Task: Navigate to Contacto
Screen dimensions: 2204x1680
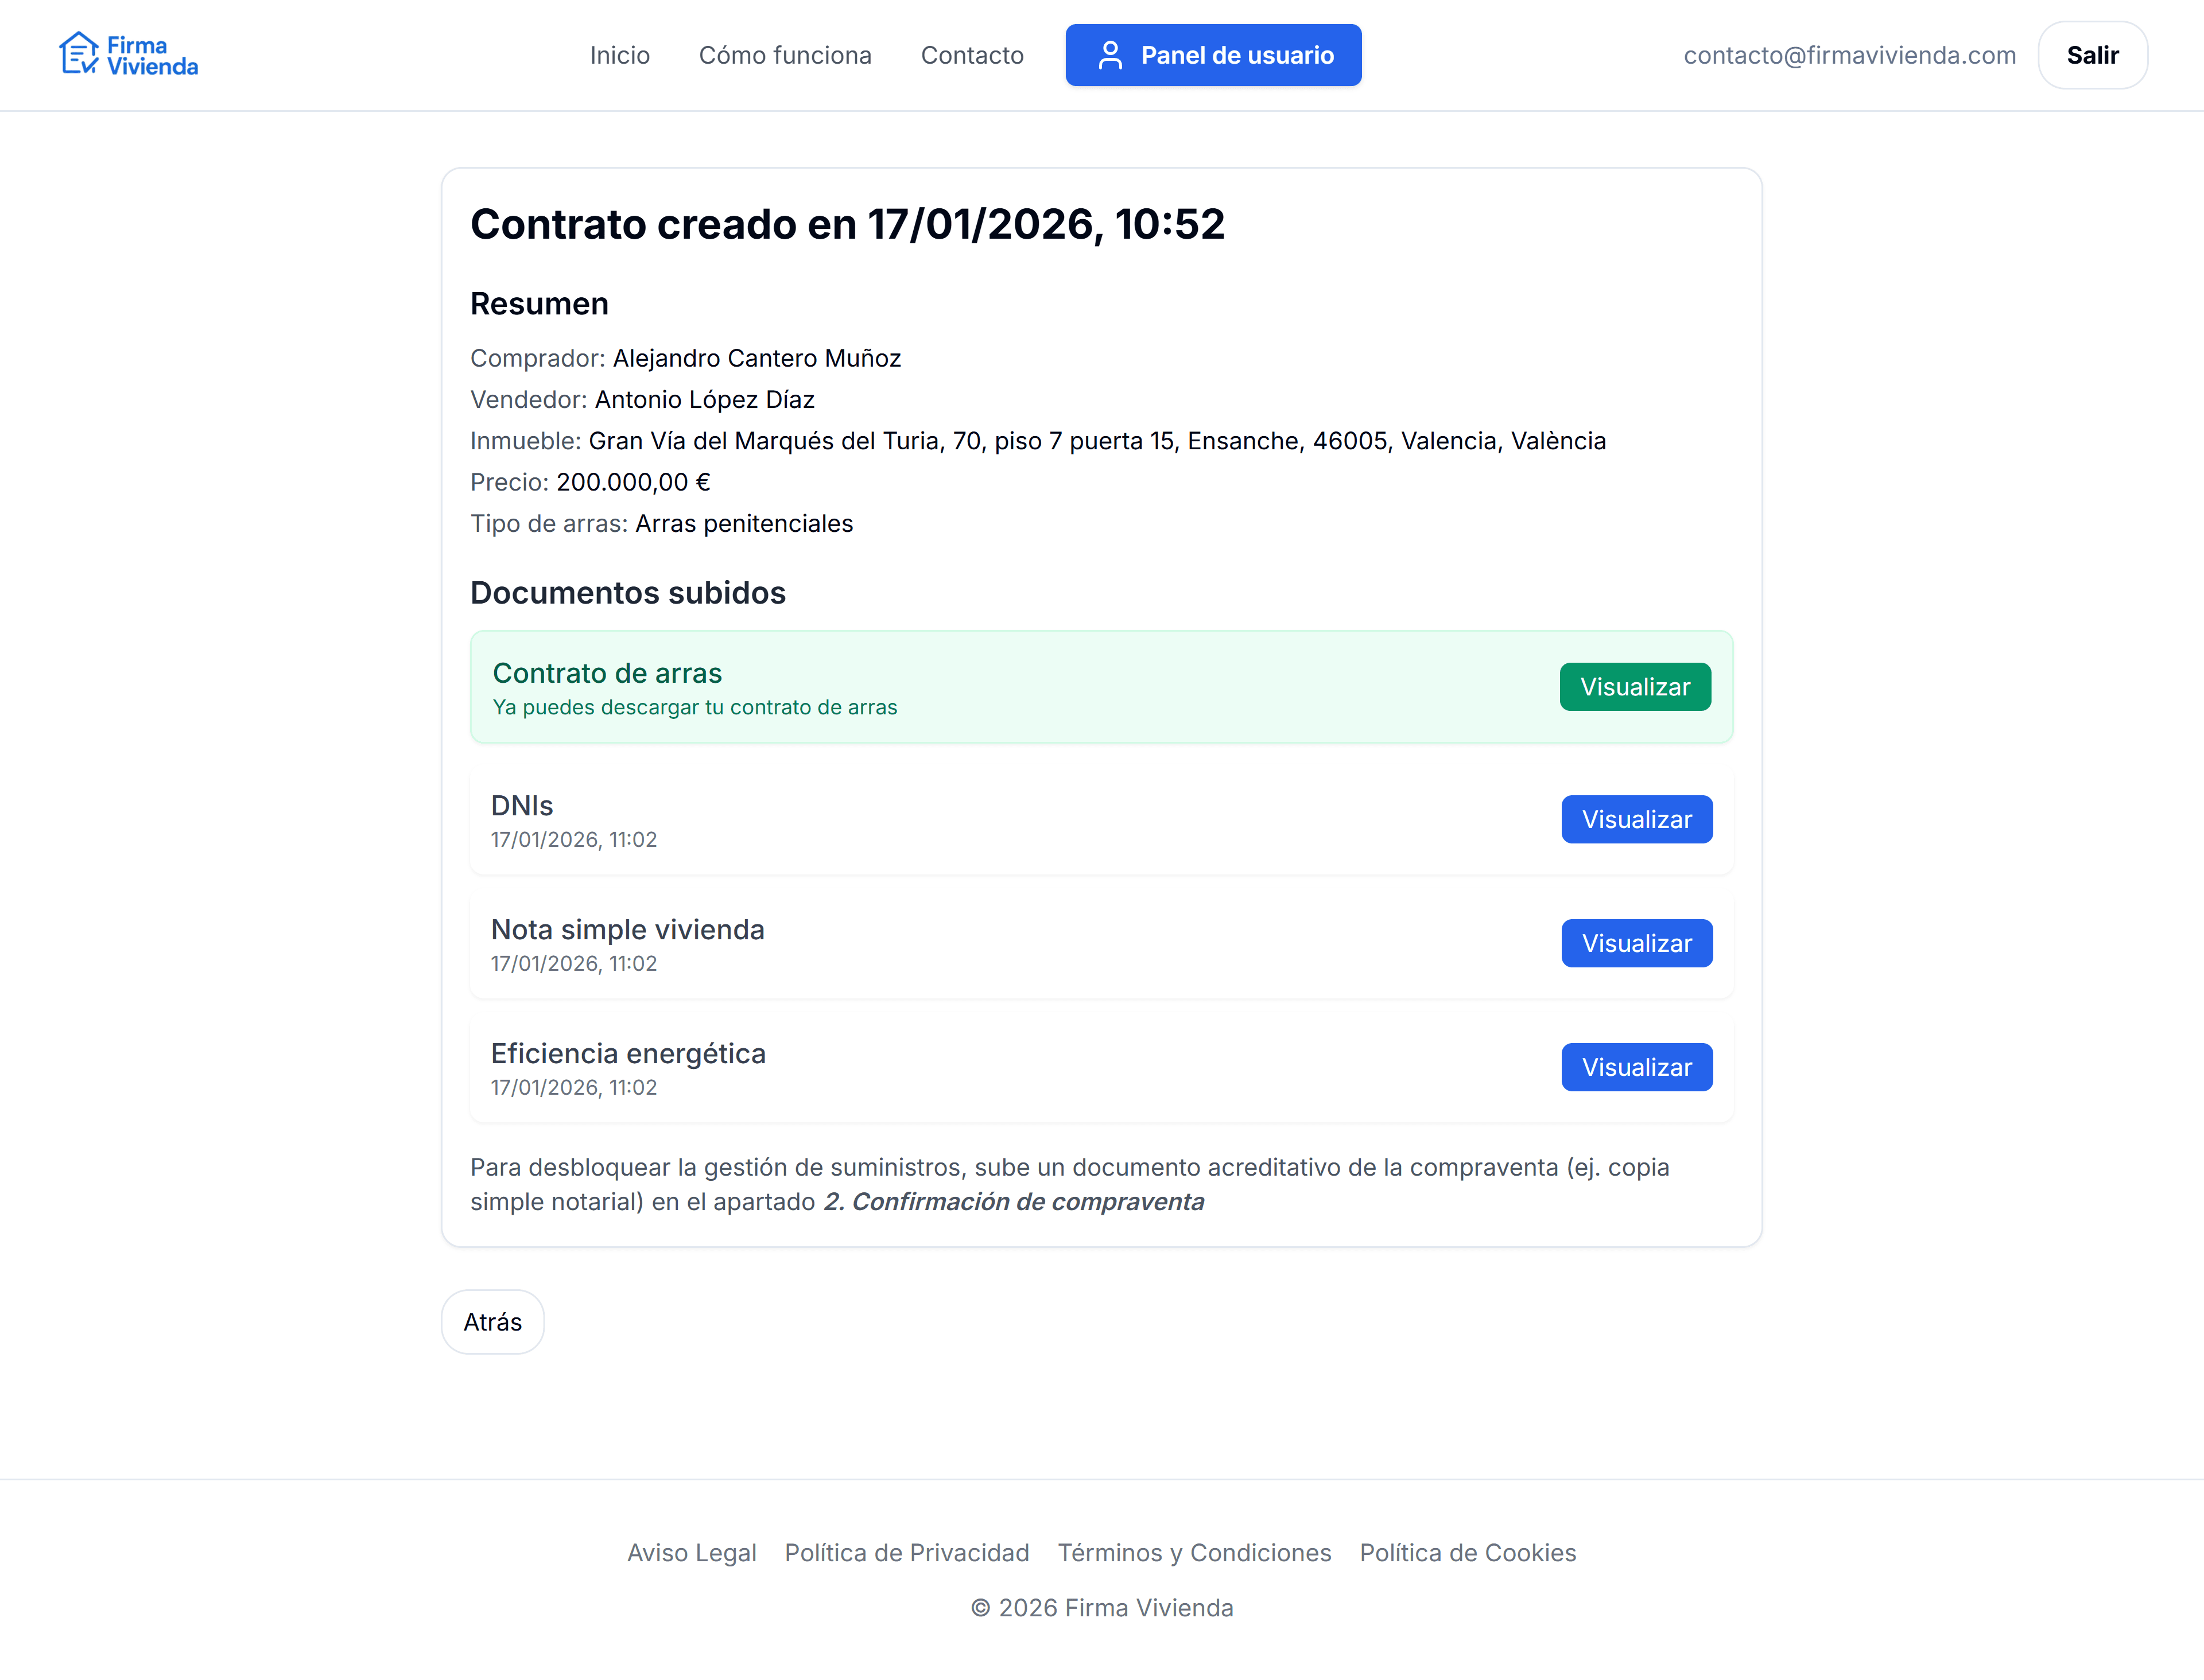Action: tap(972, 55)
